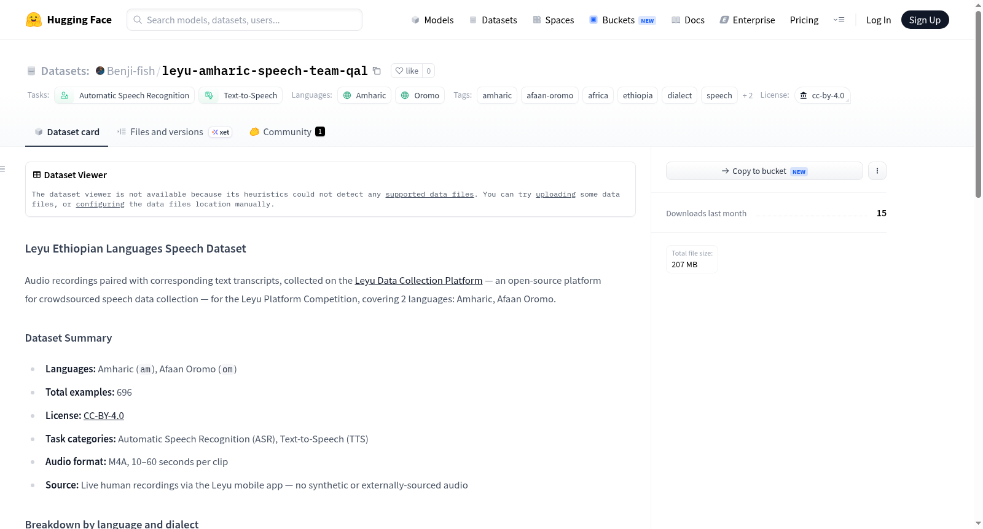Image resolution: width=983 pixels, height=529 pixels.
Task: Click Copy to bucket button
Action: [764, 171]
